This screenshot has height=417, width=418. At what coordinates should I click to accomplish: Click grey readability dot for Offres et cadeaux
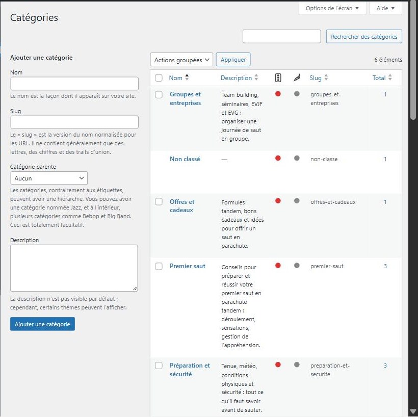click(x=297, y=201)
